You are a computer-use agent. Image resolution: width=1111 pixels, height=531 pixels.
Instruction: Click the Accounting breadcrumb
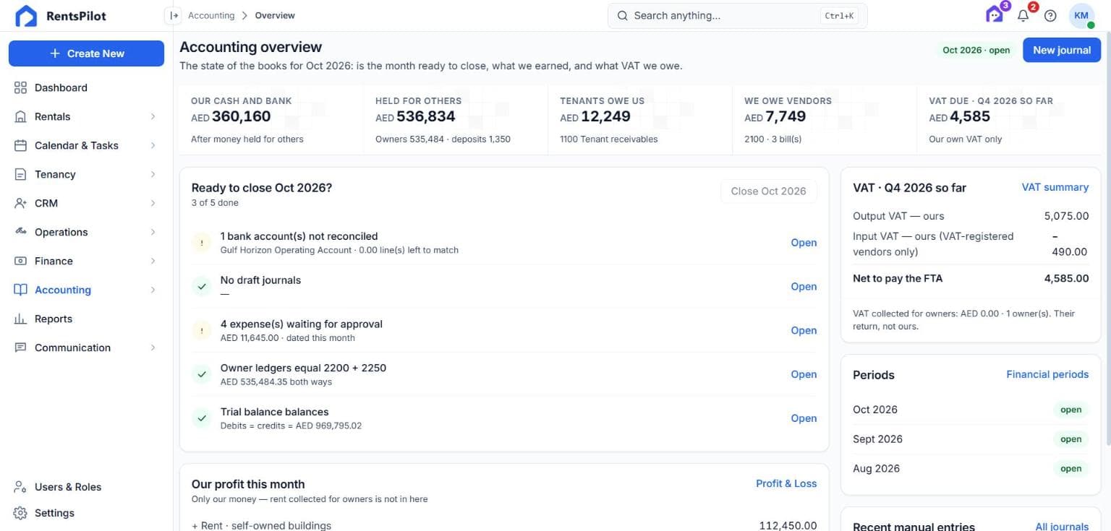pos(211,15)
